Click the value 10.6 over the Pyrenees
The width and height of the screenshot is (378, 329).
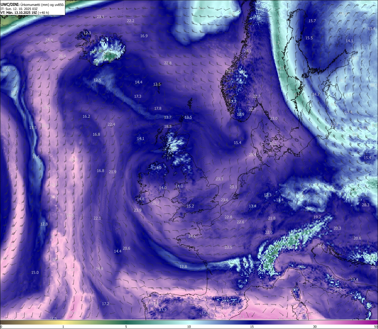pos(225,301)
